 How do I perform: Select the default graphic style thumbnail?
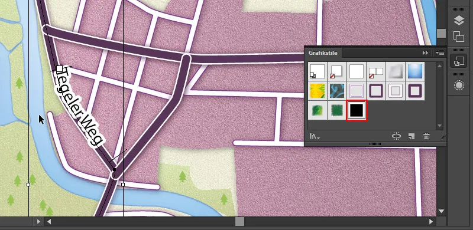318,71
